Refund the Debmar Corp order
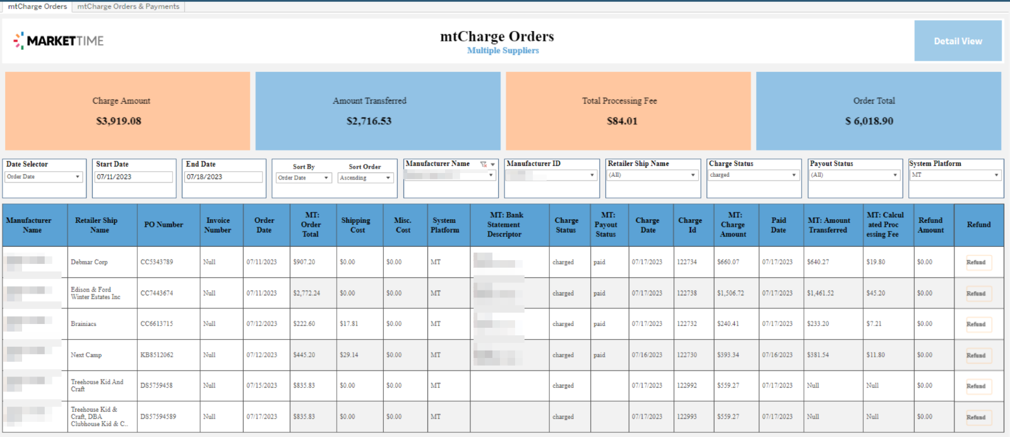 pos(978,263)
